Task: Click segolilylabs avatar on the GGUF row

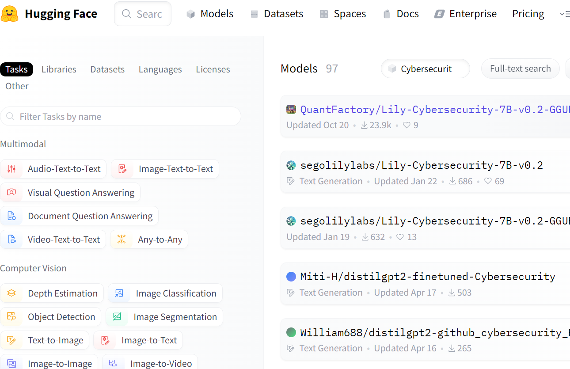Action: 291,221
